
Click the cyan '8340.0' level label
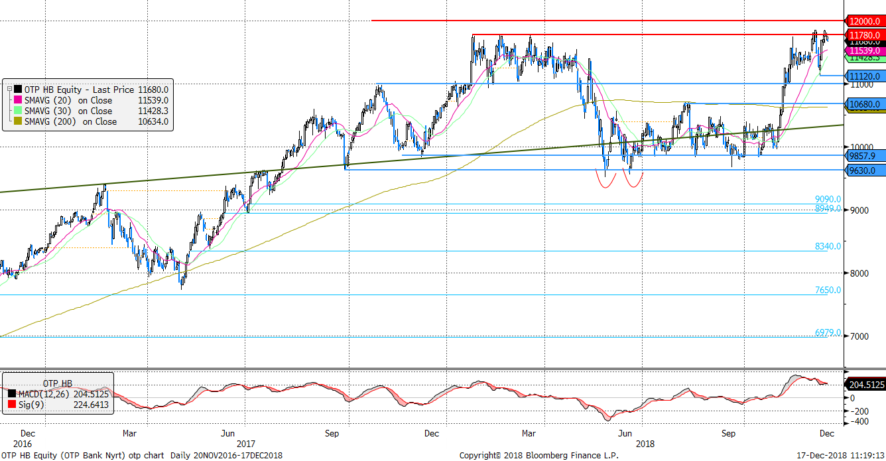pos(828,246)
